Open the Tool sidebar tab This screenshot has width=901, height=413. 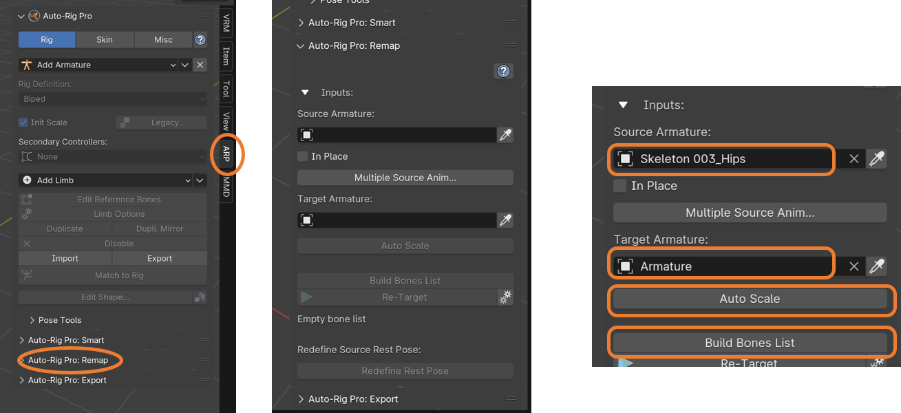(x=226, y=88)
